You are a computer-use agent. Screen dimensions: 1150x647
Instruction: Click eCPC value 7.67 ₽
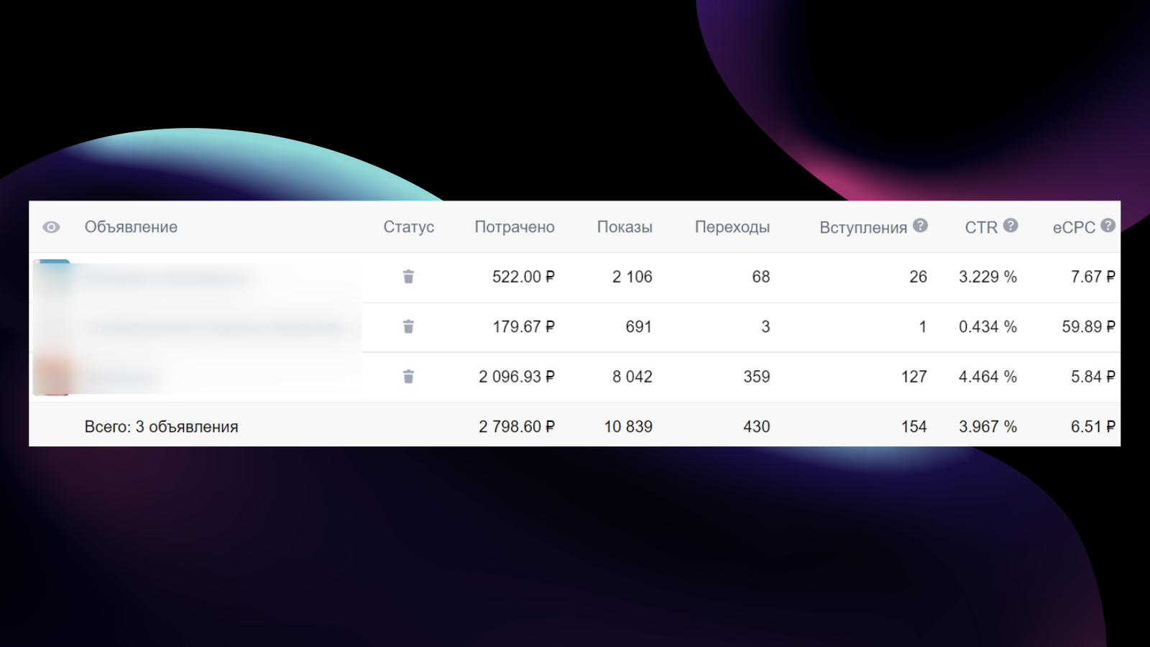1093,277
